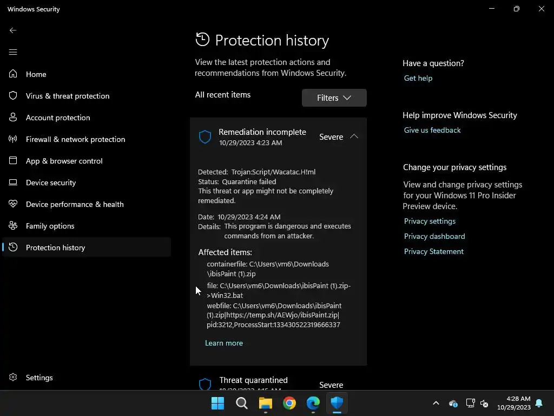Image resolution: width=554 pixels, height=416 pixels.
Task: Click the shield icon beside Remediation incomplete
Action: pos(205,136)
